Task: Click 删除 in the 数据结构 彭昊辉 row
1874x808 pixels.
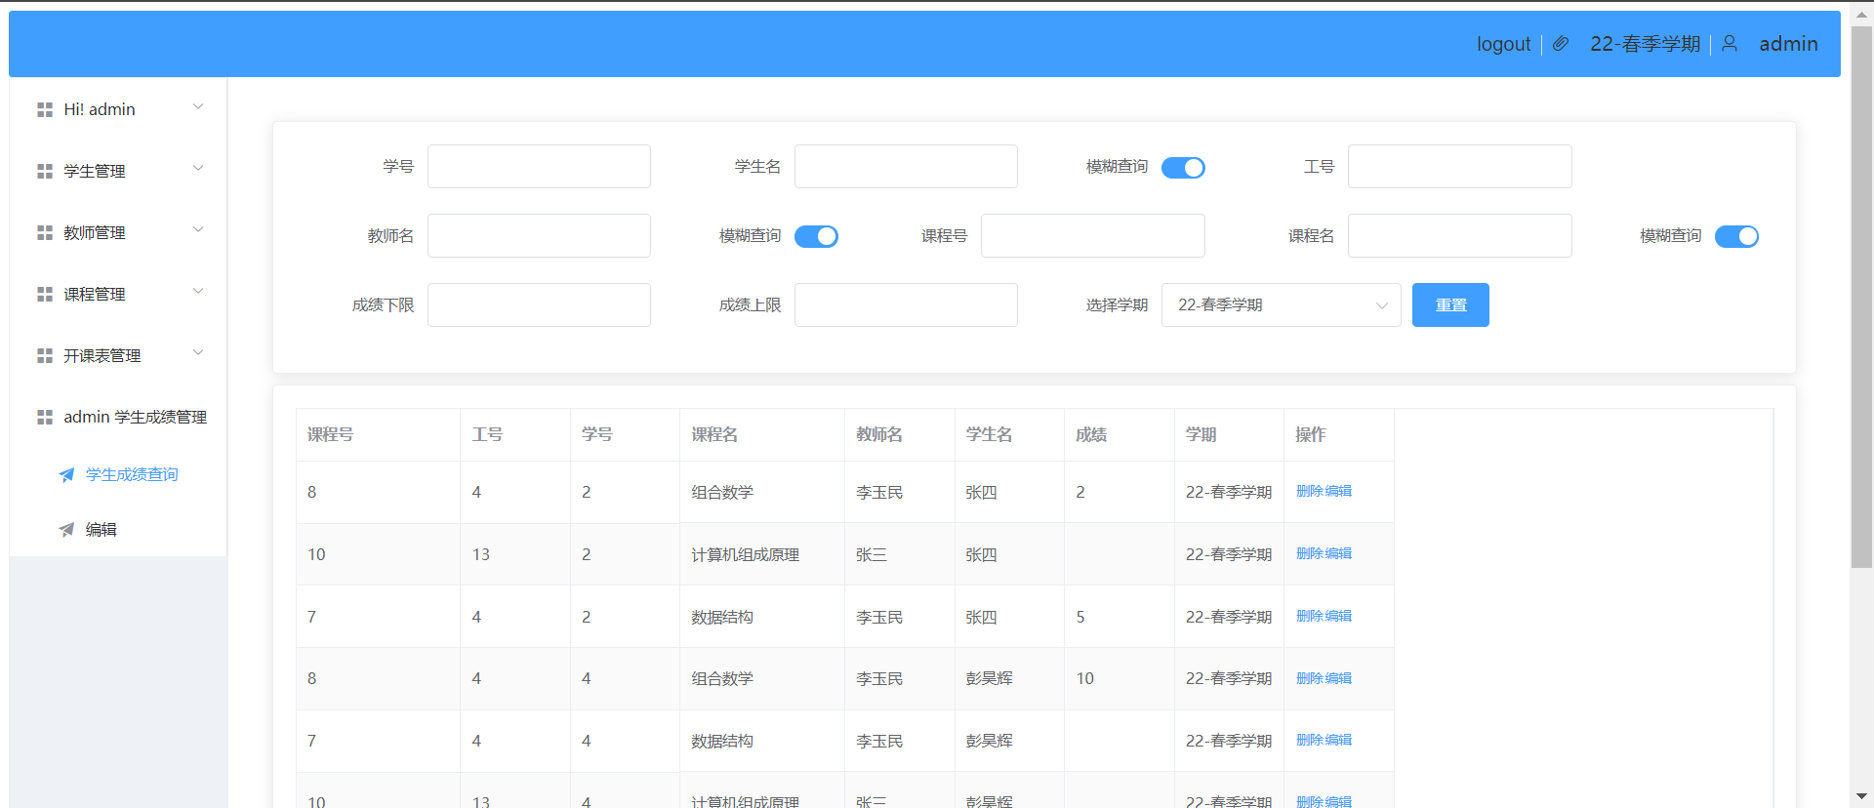Action: (x=1309, y=741)
